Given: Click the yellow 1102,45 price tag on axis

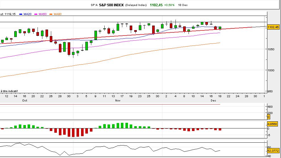Looking at the screenshot, I should click(273, 27).
